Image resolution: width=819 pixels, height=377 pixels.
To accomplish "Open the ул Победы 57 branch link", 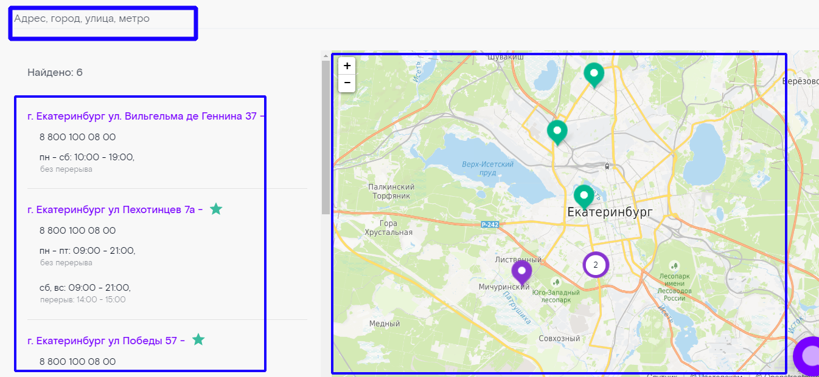I will (106, 341).
